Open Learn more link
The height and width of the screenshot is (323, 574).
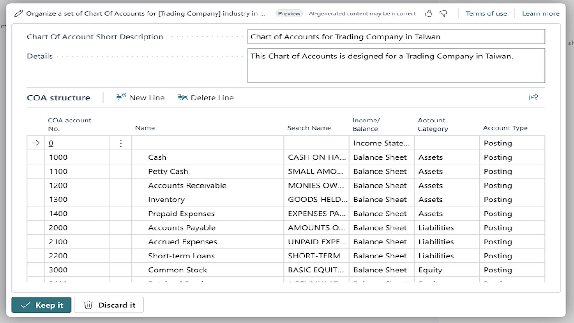(x=541, y=13)
